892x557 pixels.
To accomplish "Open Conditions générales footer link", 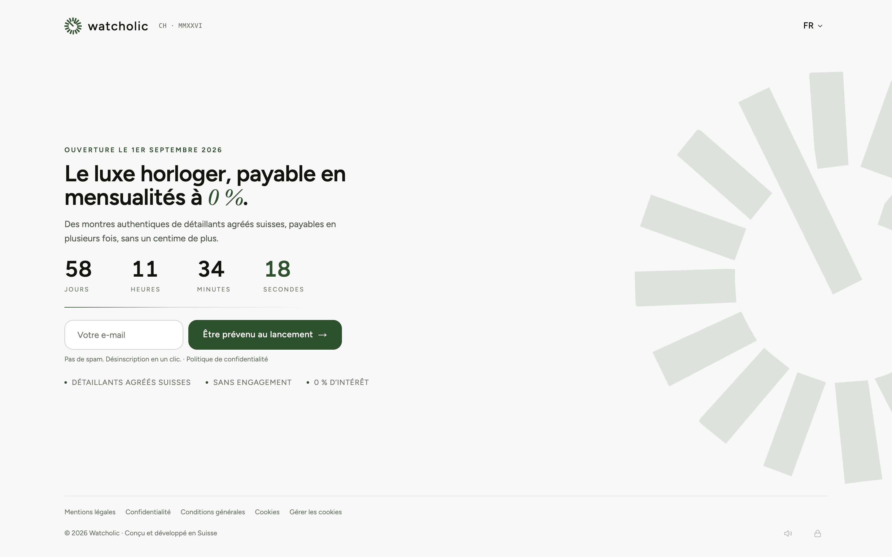I will [213, 512].
